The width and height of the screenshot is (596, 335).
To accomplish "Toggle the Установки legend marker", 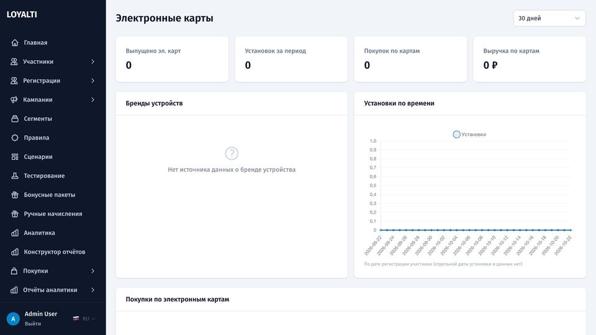I will tap(456, 135).
